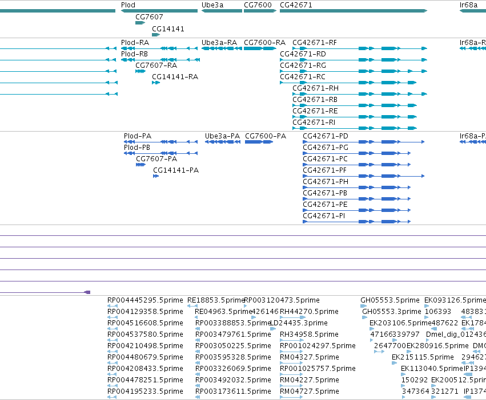
Task: Click the CG42671-RF transcript label
Action: click(315, 42)
